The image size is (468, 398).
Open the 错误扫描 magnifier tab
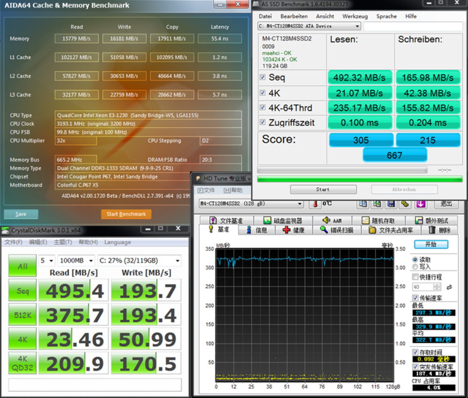[x=336, y=230]
